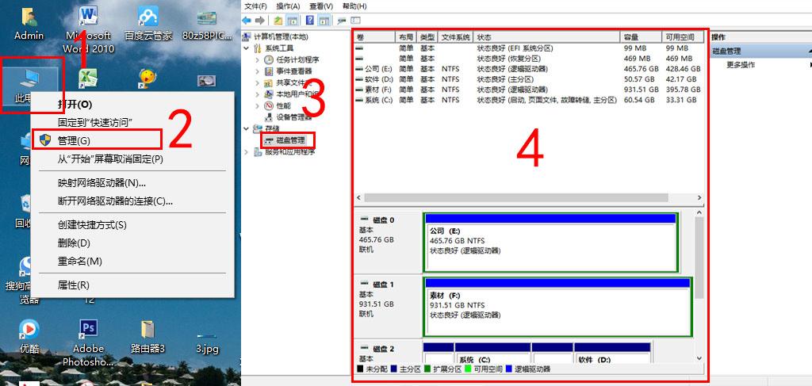This screenshot has width=812, height=386.
Task: Sort by the 布局 column header
Action: pos(406,37)
